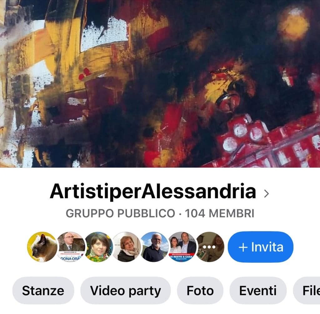
Task: Select the white-bearded man's profile picture
Action: (x=154, y=247)
